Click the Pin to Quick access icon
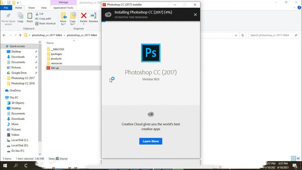The height and width of the screenshot is (170, 302). (x=8, y=16)
